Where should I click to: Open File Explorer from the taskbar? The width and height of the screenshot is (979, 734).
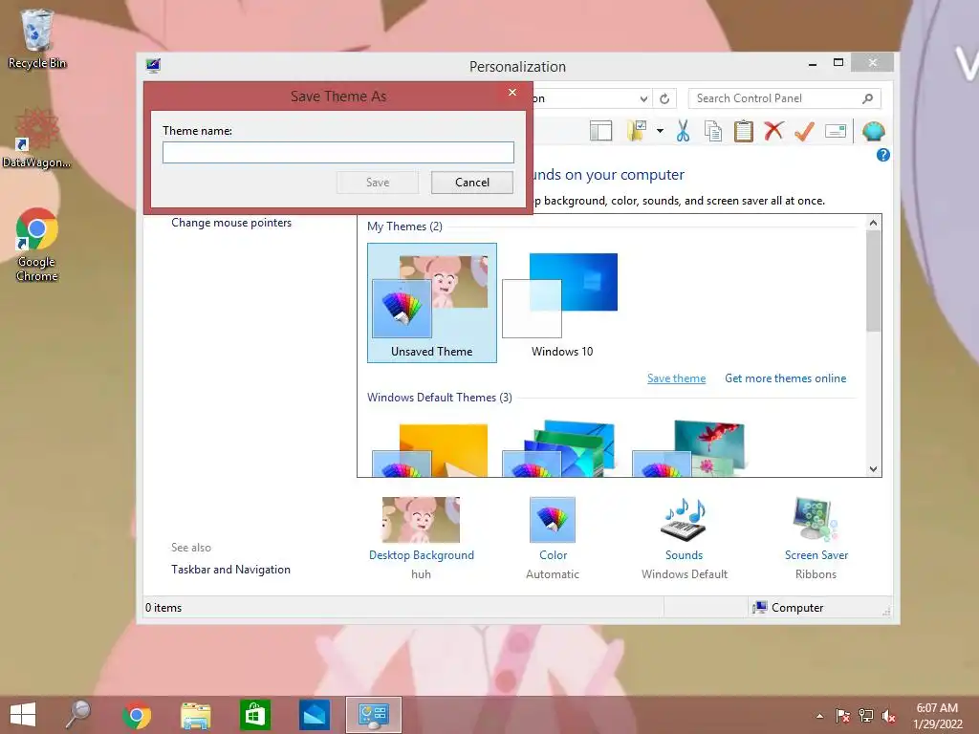pos(195,715)
